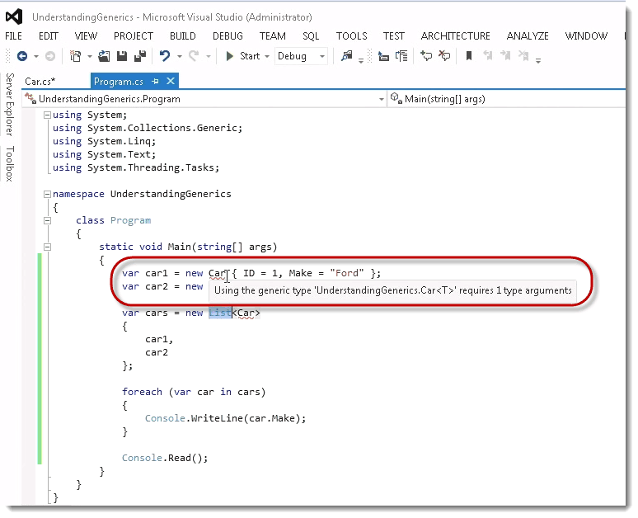638x518 pixels.
Task: Open the FILE menu
Action: [x=13, y=36]
